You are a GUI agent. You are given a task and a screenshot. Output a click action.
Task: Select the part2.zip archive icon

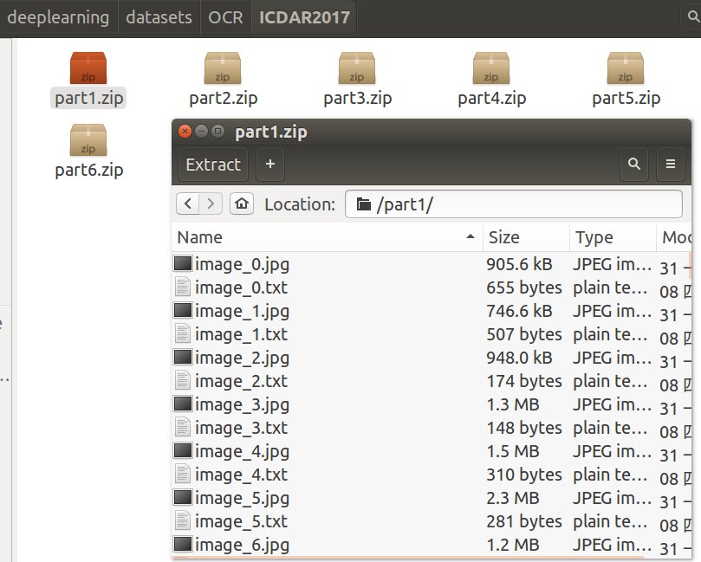(x=221, y=69)
